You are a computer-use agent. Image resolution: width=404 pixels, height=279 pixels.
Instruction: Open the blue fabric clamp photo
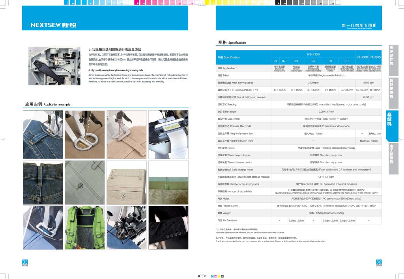click(x=43, y=227)
